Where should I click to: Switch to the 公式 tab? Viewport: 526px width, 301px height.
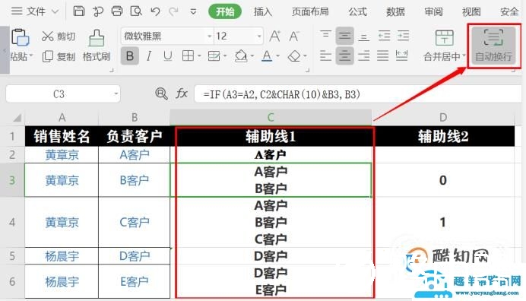[x=357, y=11]
